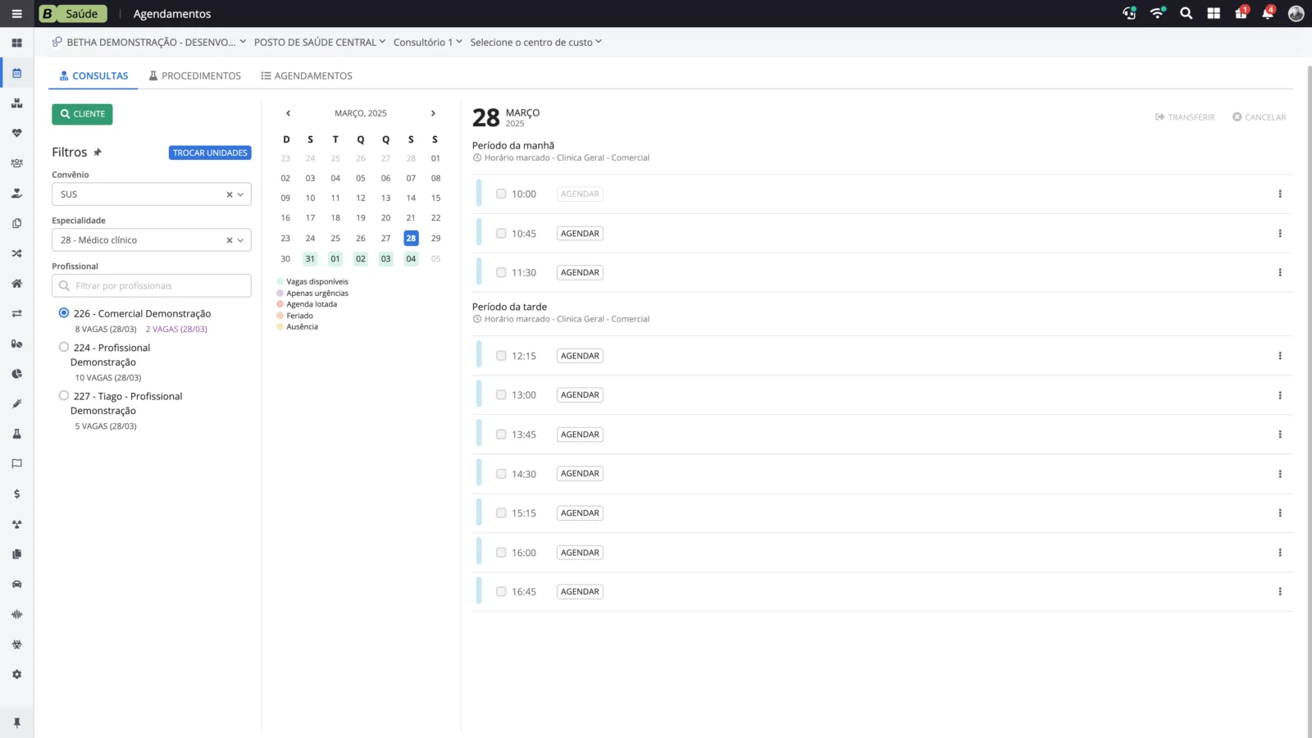Screen dimensions: 1312x738
Task: Open Selecione o centro de custo dropdown
Action: pyautogui.click(x=535, y=42)
